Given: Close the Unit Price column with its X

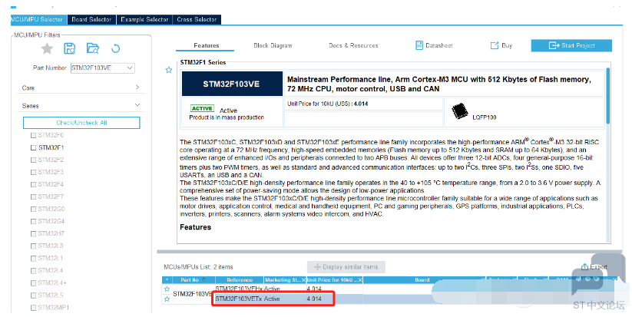Looking at the screenshot, I should [x=360, y=280].
